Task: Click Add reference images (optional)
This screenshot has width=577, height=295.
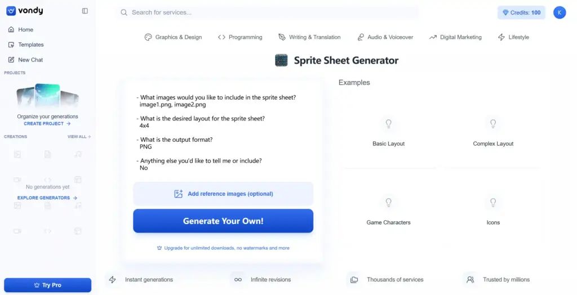Action: pos(223,194)
